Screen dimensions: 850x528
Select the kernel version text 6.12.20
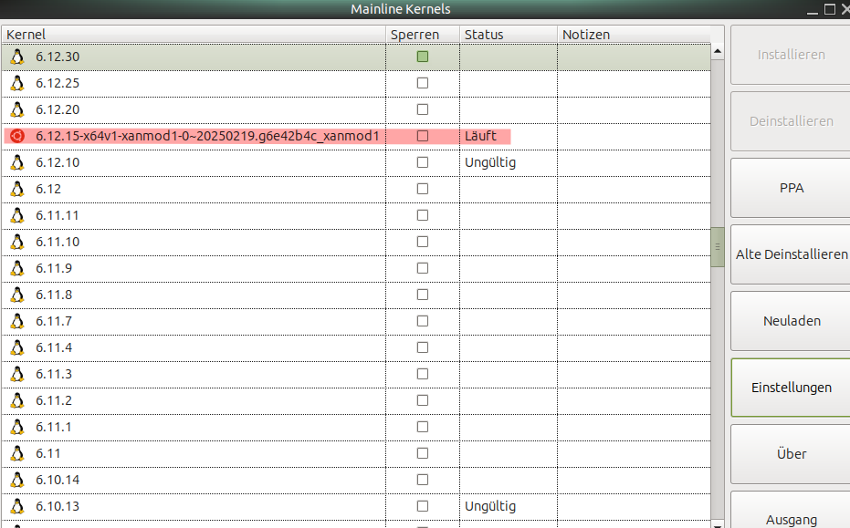pyautogui.click(x=58, y=110)
